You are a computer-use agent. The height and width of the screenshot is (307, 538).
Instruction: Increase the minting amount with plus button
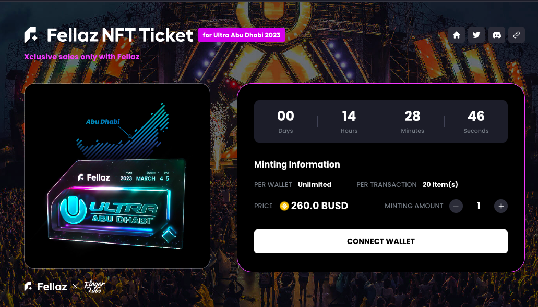coord(501,206)
